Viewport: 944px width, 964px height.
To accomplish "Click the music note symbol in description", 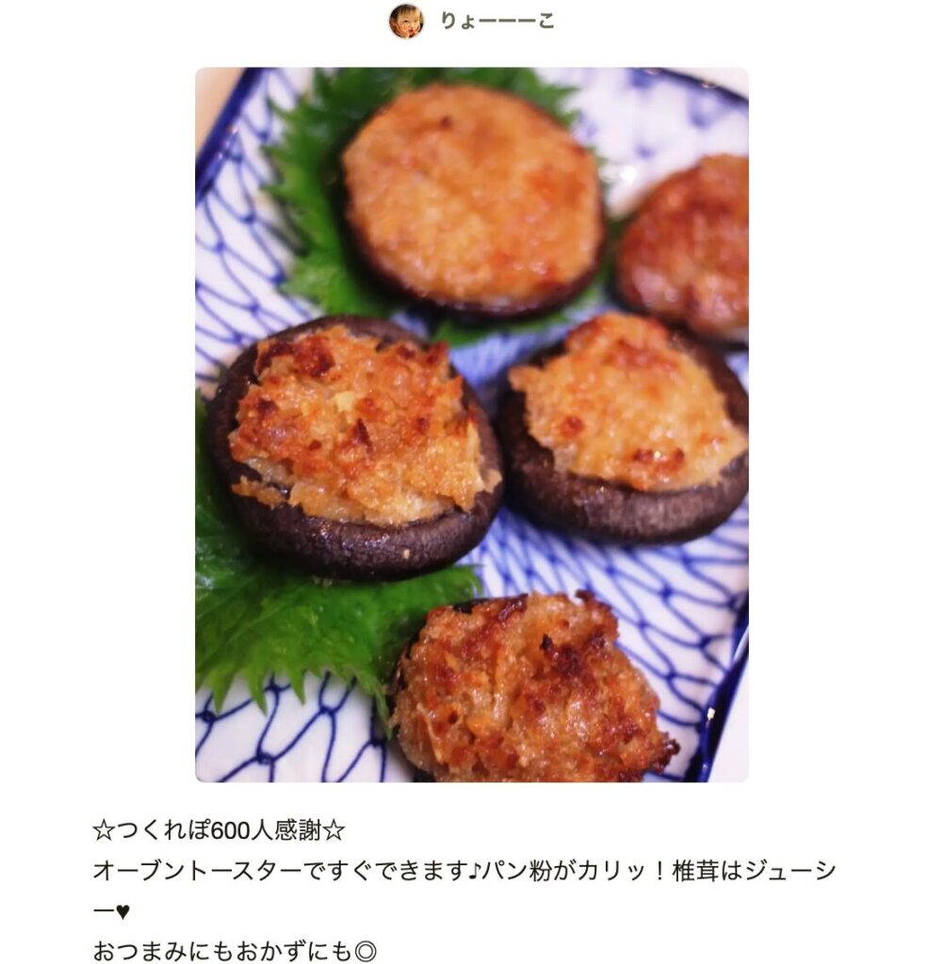I will (476, 871).
